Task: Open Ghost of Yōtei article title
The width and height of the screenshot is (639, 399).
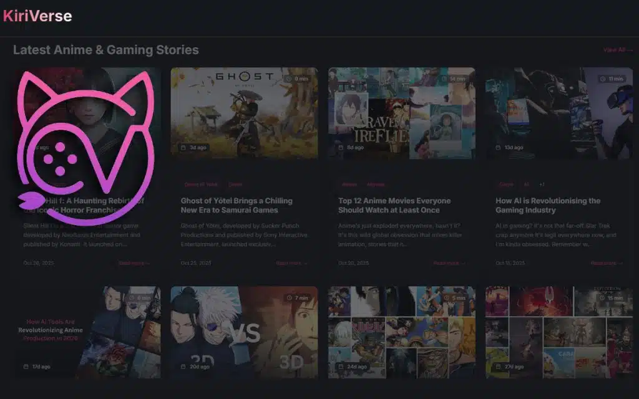Action: pos(237,205)
